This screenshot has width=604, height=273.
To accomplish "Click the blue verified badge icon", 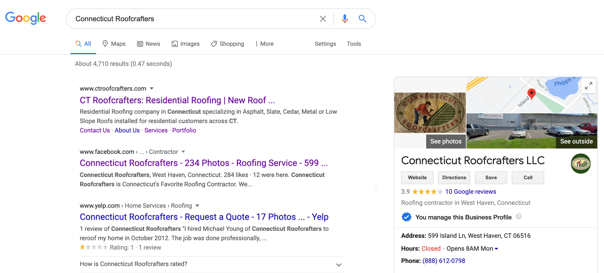I will coord(407,217).
